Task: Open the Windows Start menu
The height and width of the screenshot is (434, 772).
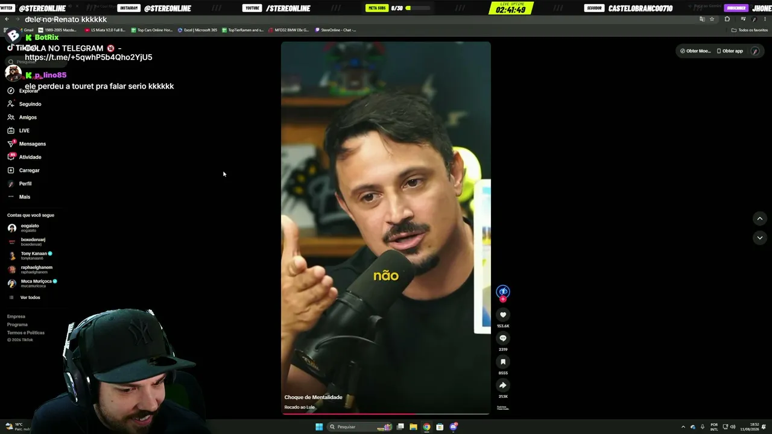Action: click(319, 427)
